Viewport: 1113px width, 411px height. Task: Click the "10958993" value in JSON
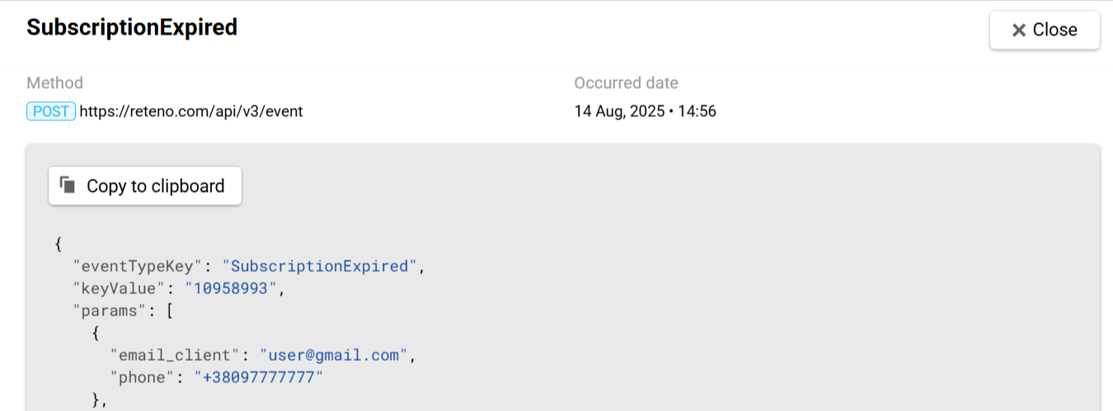click(x=234, y=288)
